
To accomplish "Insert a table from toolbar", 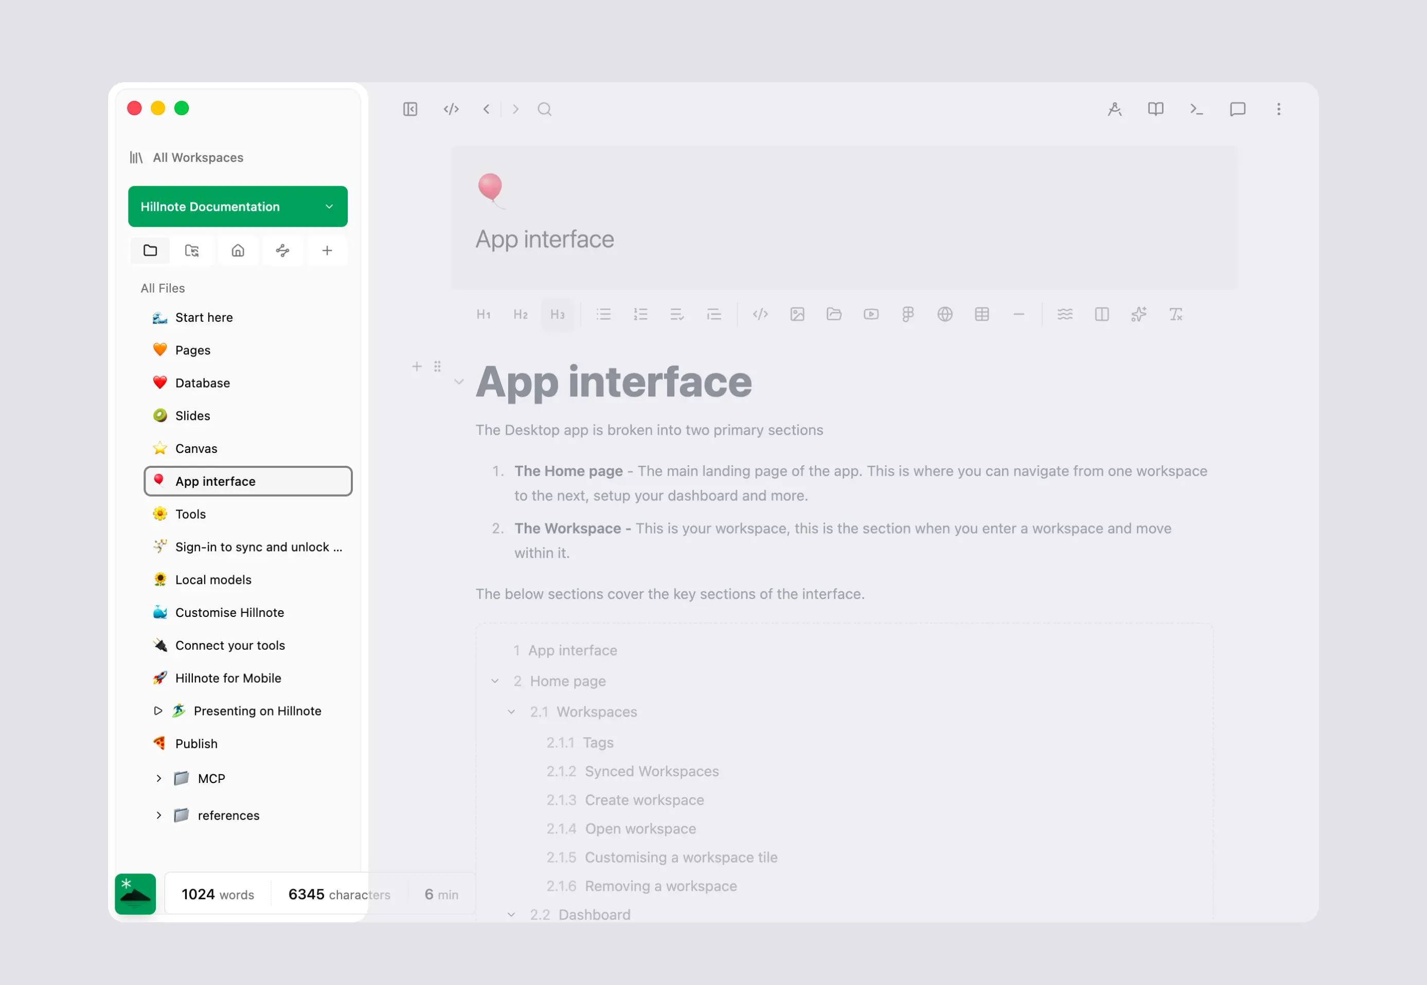I will click(981, 314).
